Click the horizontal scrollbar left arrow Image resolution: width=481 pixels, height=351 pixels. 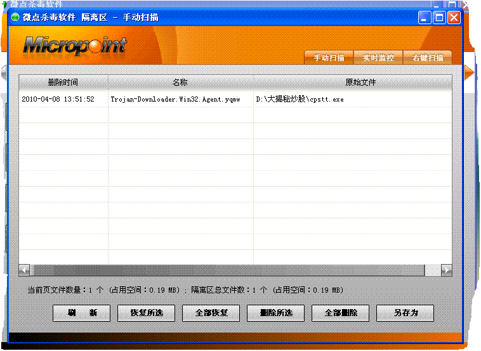click(24, 270)
